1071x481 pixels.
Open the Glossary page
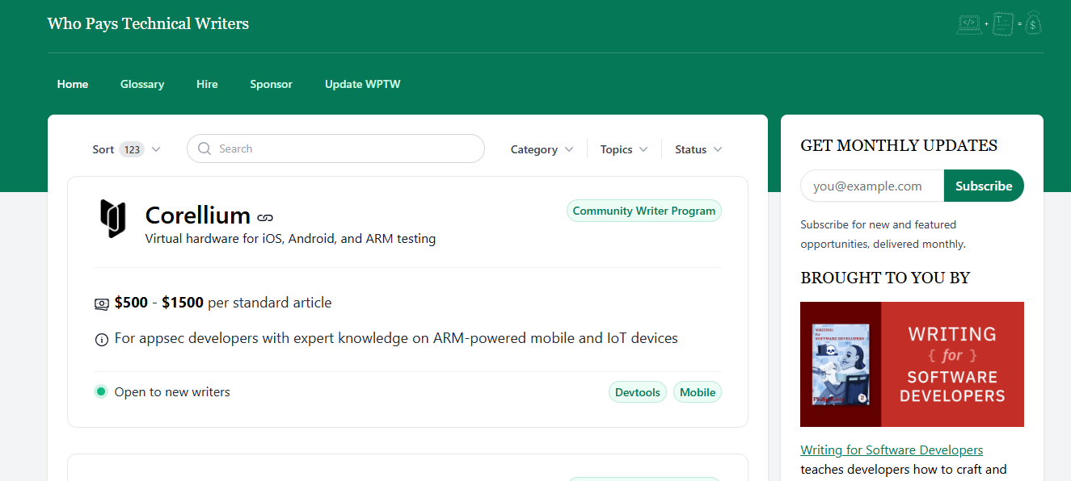pos(142,84)
